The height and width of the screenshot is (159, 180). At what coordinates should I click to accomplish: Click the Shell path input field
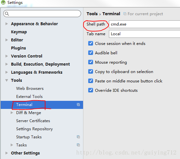144,24
